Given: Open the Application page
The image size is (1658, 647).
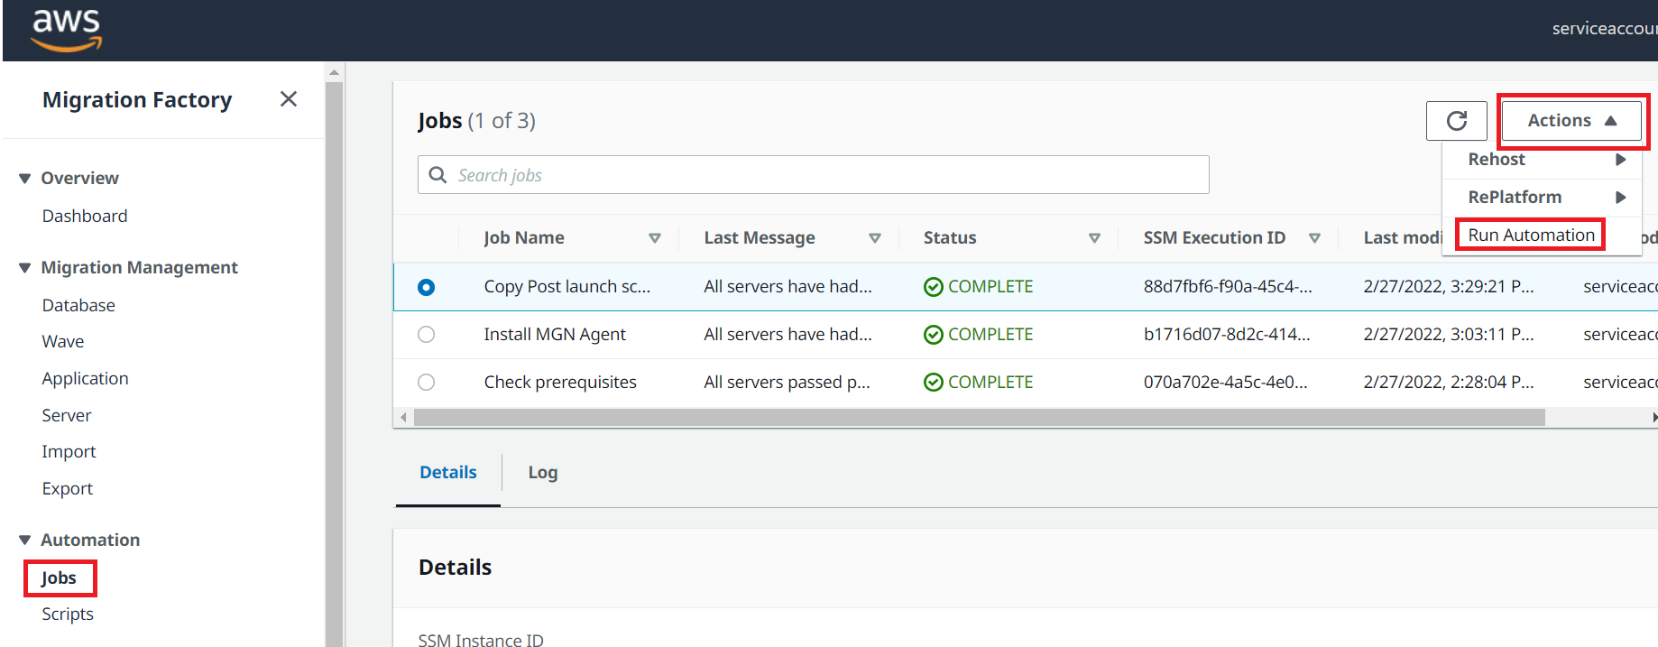Looking at the screenshot, I should click(86, 379).
